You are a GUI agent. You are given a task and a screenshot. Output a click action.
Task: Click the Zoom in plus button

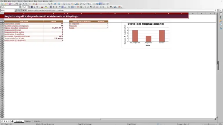(216, 124)
